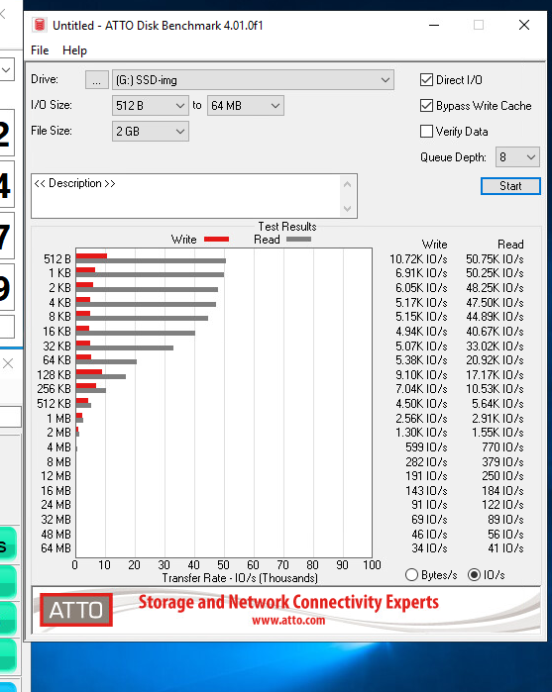Click the 4 MB row label
The image size is (552, 692).
click(58, 447)
